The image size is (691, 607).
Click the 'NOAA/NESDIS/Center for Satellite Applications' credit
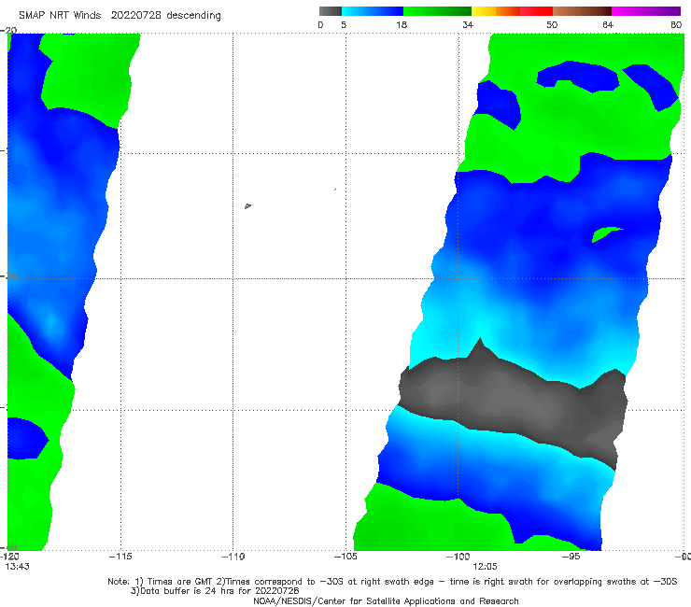(x=386, y=600)
